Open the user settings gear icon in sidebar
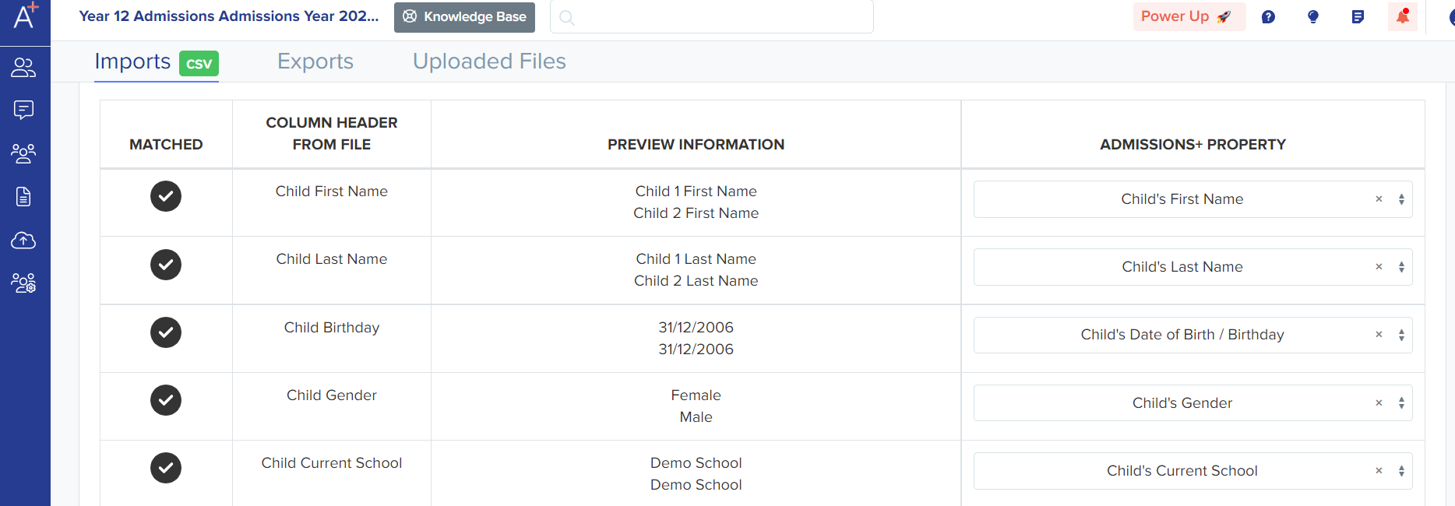This screenshot has height=506, width=1455. click(x=23, y=283)
